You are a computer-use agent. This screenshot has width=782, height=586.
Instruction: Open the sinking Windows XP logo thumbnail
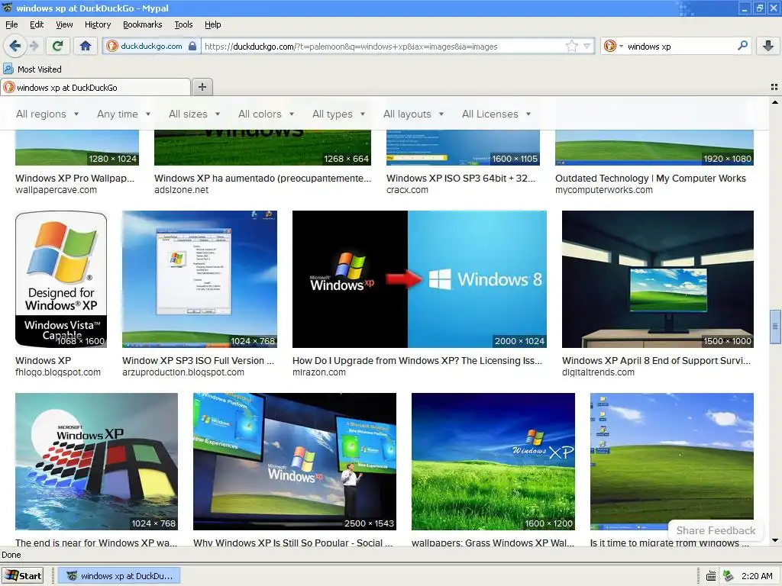coord(96,462)
